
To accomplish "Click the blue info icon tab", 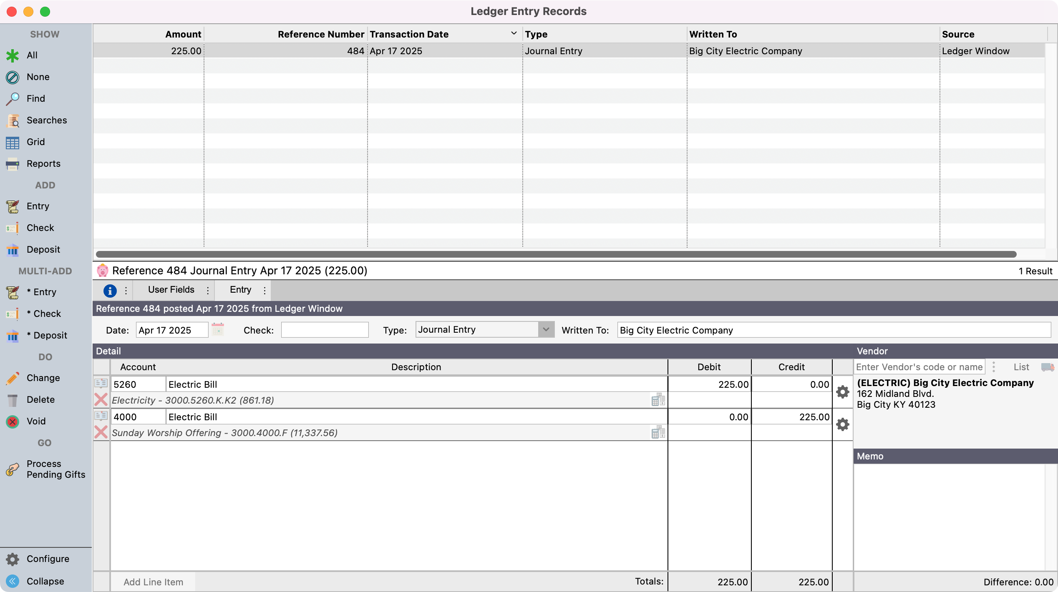I will click(x=110, y=291).
